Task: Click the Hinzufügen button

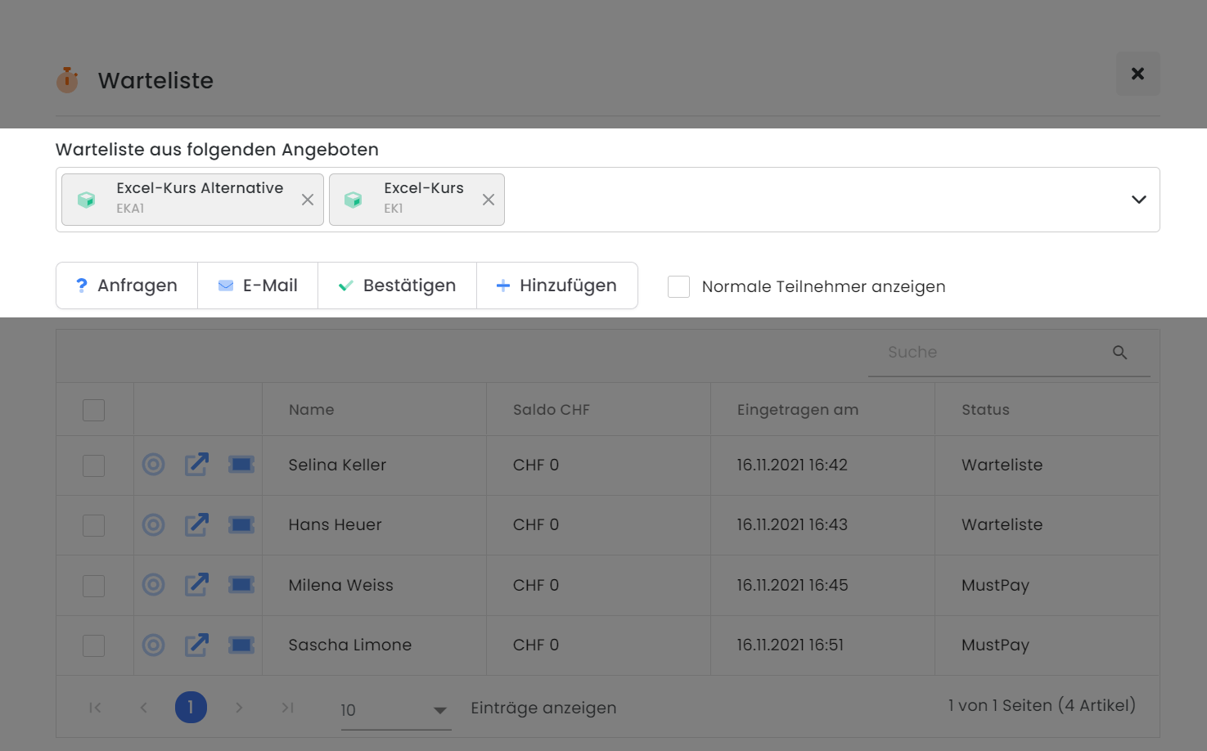Action: point(557,285)
